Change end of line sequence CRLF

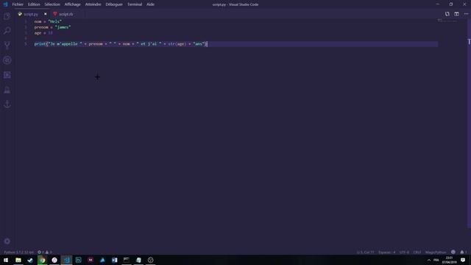click(x=417, y=252)
